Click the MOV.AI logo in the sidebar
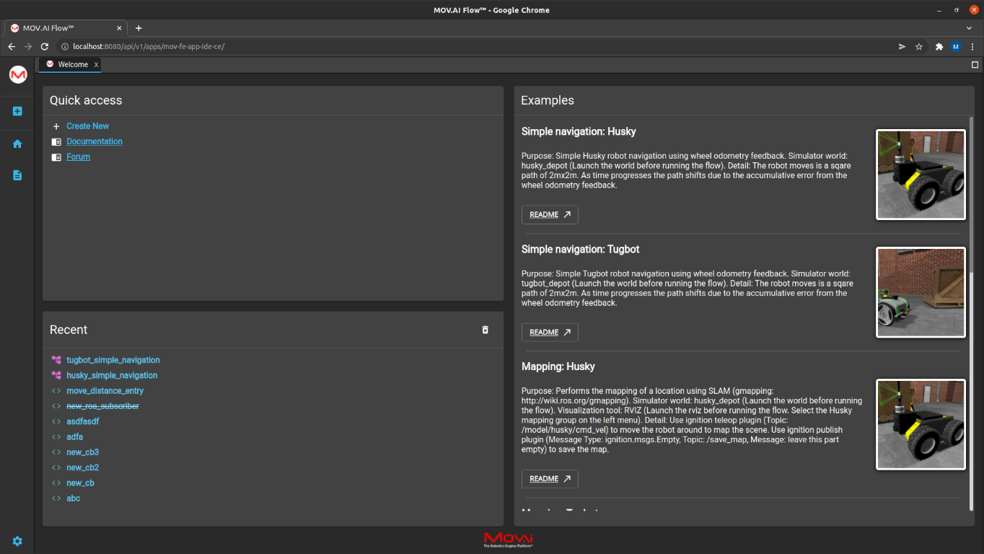This screenshot has width=984, height=554. pyautogui.click(x=18, y=74)
